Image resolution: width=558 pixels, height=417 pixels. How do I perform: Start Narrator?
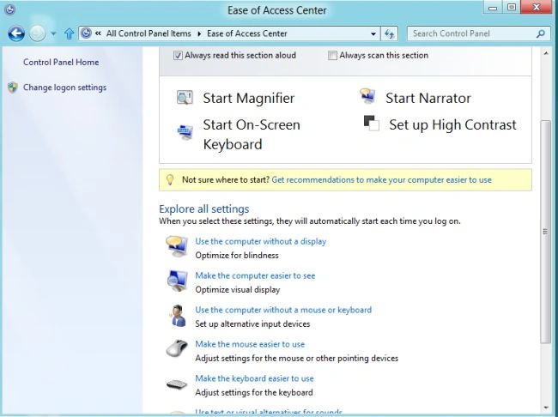pyautogui.click(x=428, y=98)
